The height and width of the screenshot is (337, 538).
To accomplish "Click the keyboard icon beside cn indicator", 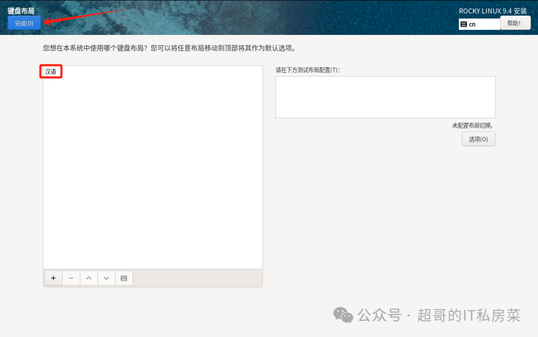I will point(464,23).
